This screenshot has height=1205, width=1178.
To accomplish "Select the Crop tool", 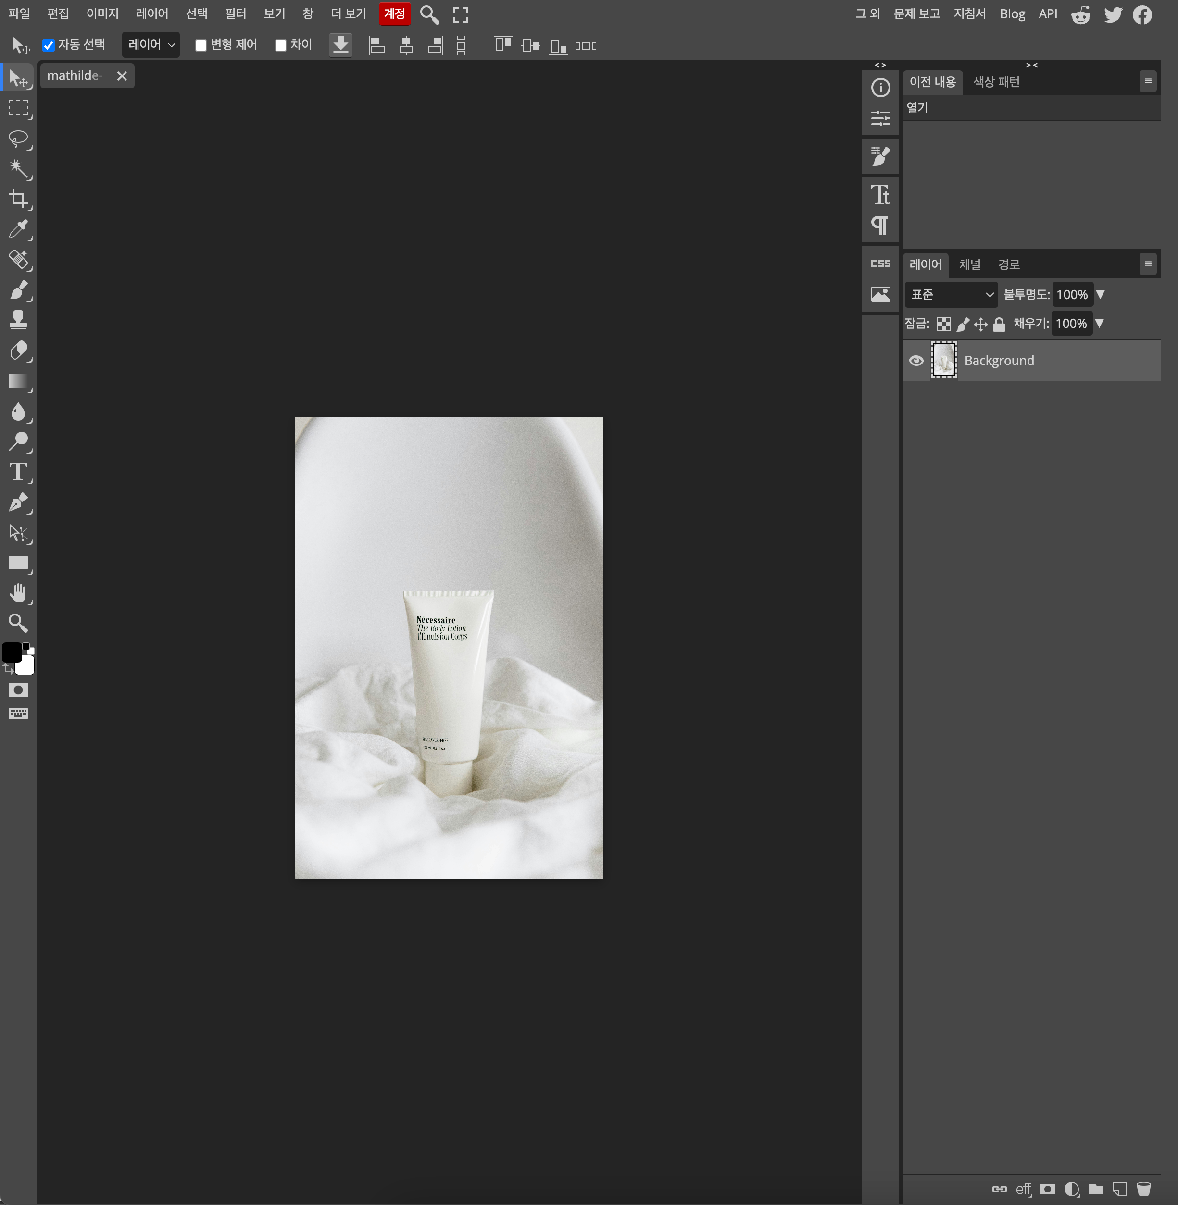I will (x=18, y=199).
